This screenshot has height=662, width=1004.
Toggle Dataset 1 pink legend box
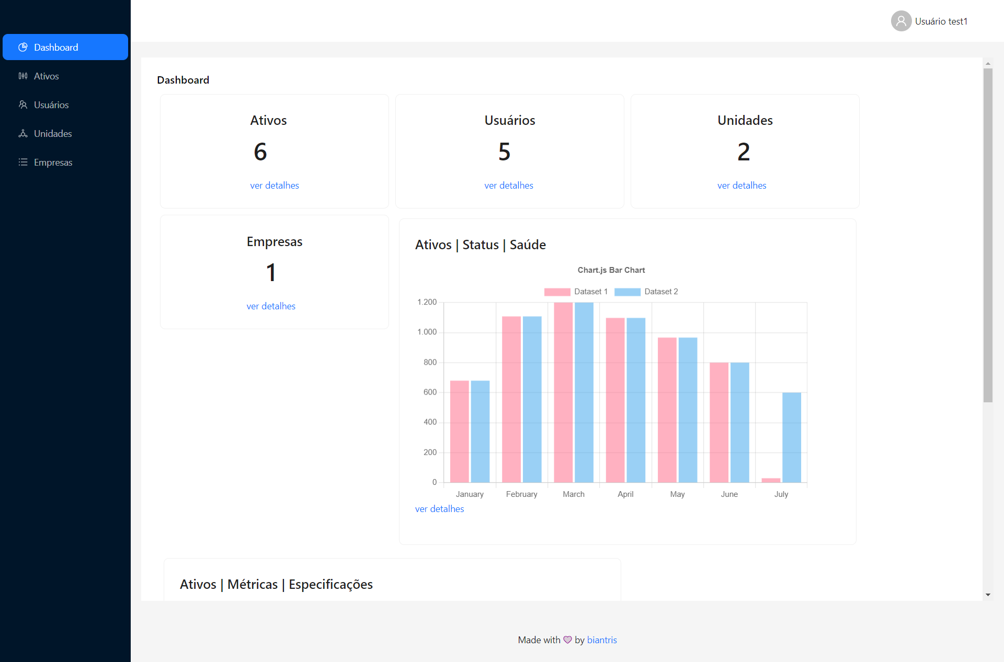click(x=557, y=292)
